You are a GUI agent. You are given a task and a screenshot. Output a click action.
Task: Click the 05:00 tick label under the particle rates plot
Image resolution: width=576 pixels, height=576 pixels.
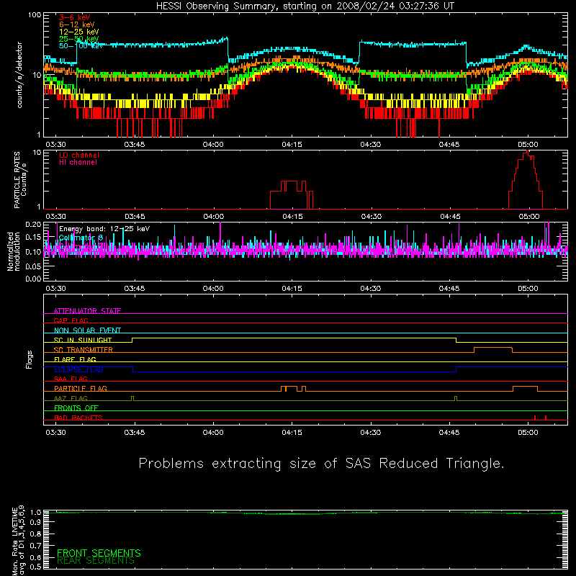529,217
